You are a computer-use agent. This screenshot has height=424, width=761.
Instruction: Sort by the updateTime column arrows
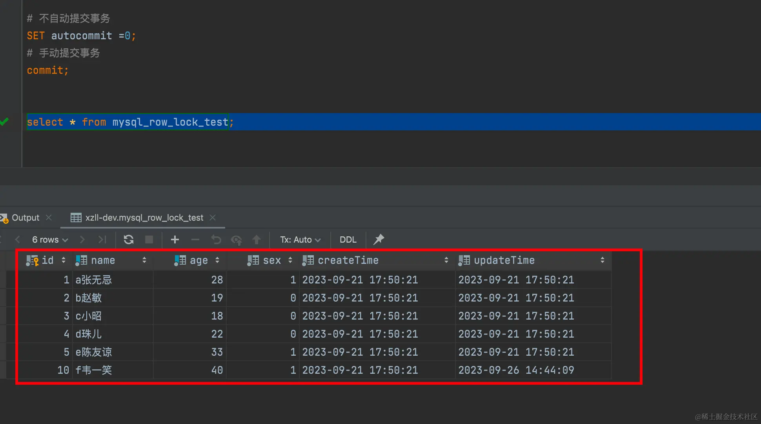point(602,260)
